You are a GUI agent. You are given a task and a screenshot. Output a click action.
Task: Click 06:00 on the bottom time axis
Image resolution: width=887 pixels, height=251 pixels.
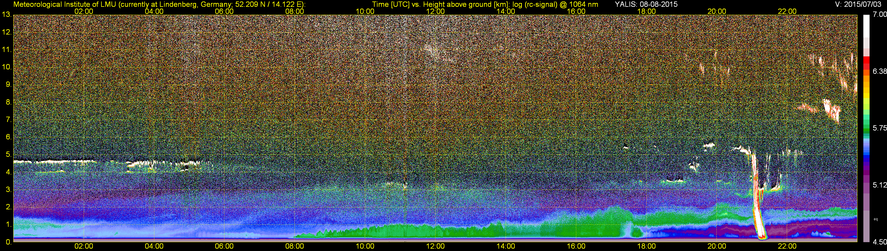pyautogui.click(x=224, y=246)
